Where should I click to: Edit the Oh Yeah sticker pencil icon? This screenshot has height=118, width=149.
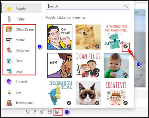pyautogui.click(x=69, y=46)
